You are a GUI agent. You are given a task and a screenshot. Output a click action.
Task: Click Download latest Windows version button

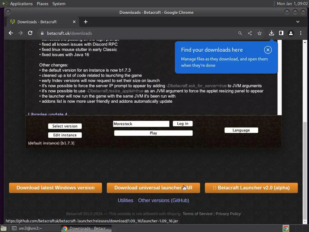pyautogui.click(x=56, y=188)
